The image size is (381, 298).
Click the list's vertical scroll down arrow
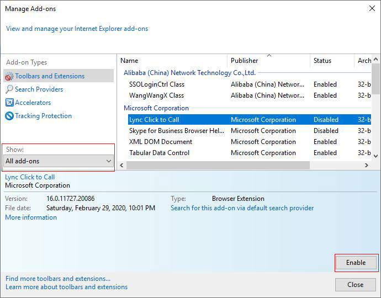pos(375,156)
